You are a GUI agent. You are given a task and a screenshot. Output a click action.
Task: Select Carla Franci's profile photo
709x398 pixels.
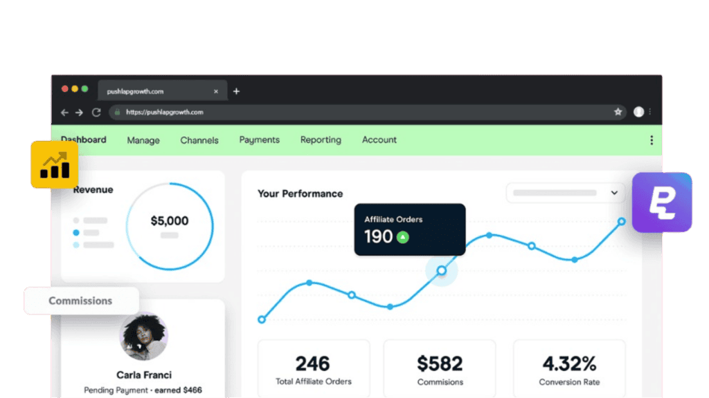[144, 337]
